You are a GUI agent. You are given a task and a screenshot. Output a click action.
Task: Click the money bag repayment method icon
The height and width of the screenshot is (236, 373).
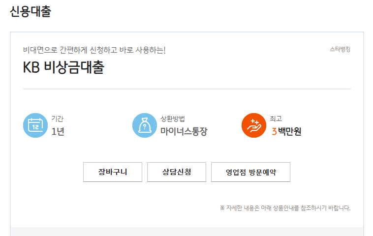coord(144,125)
